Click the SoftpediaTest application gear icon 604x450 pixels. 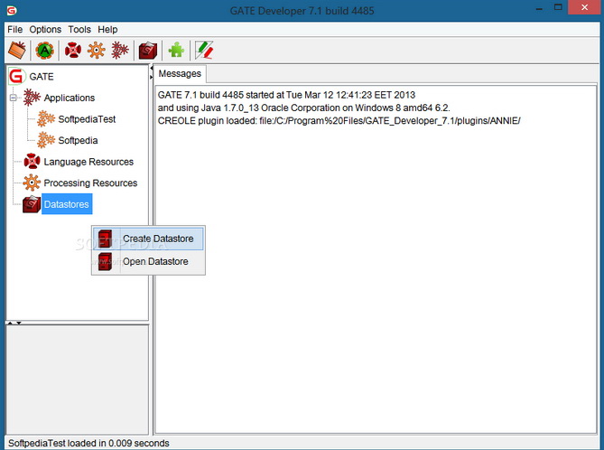pyautogui.click(x=46, y=118)
